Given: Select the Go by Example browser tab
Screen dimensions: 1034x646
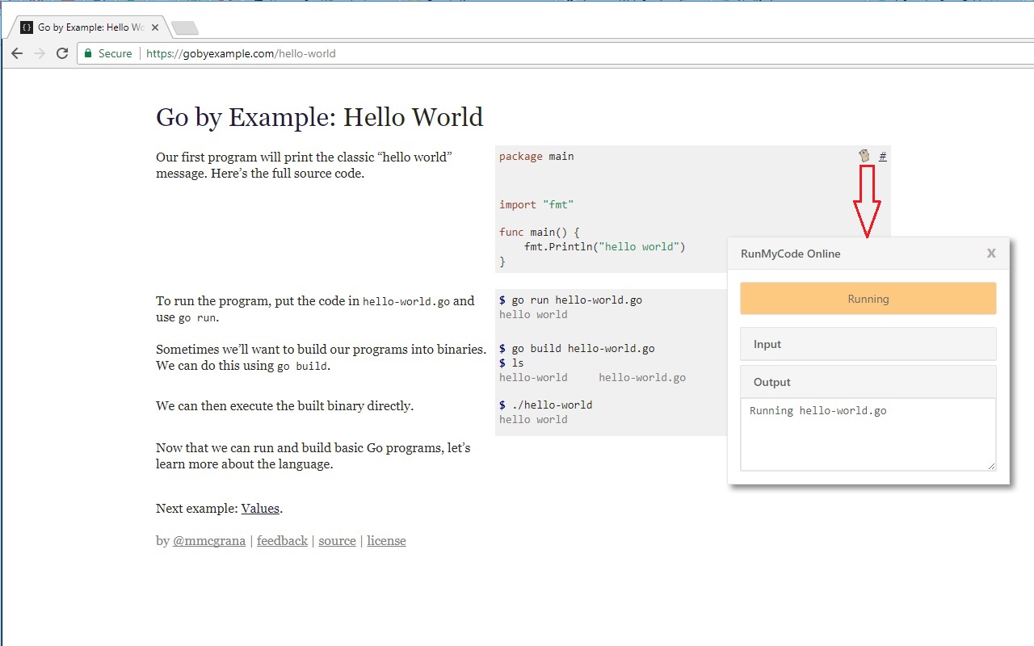Looking at the screenshot, I should [90, 27].
